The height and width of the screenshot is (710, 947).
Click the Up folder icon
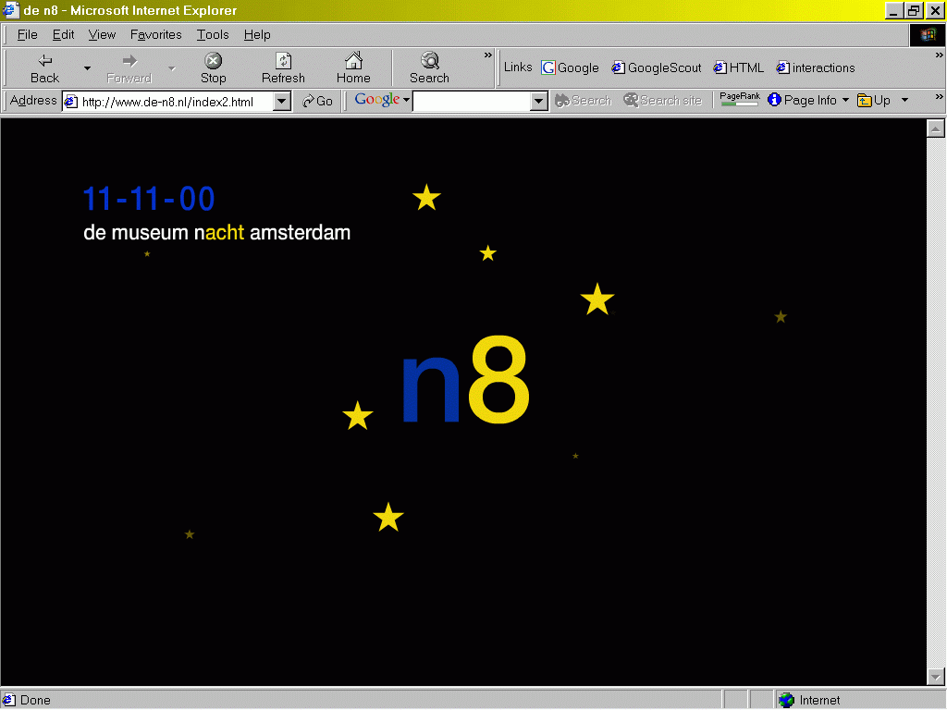coord(865,100)
